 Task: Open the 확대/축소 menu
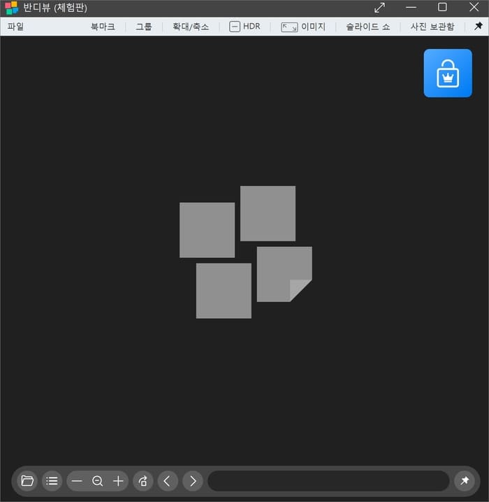tap(191, 27)
